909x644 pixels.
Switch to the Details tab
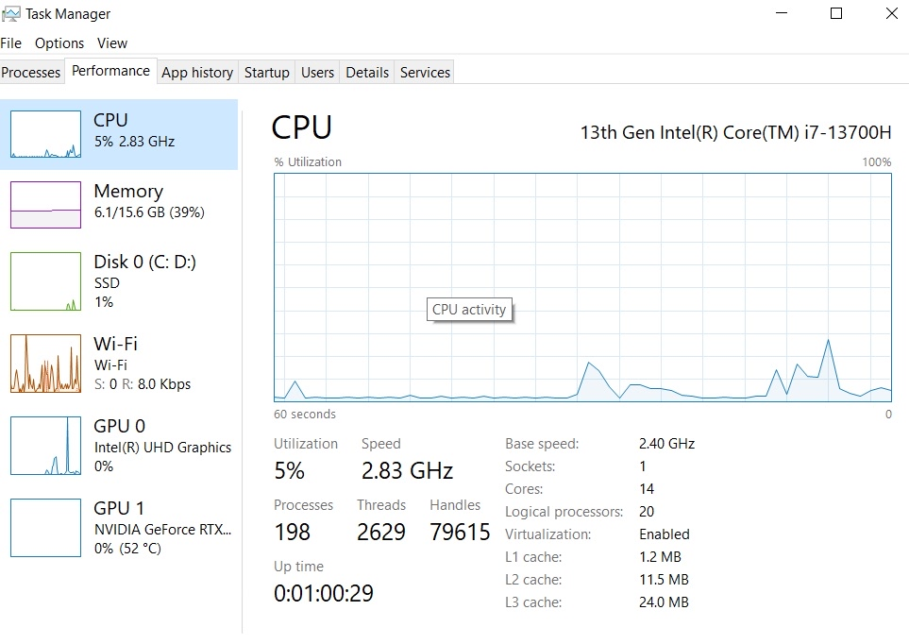pos(367,73)
